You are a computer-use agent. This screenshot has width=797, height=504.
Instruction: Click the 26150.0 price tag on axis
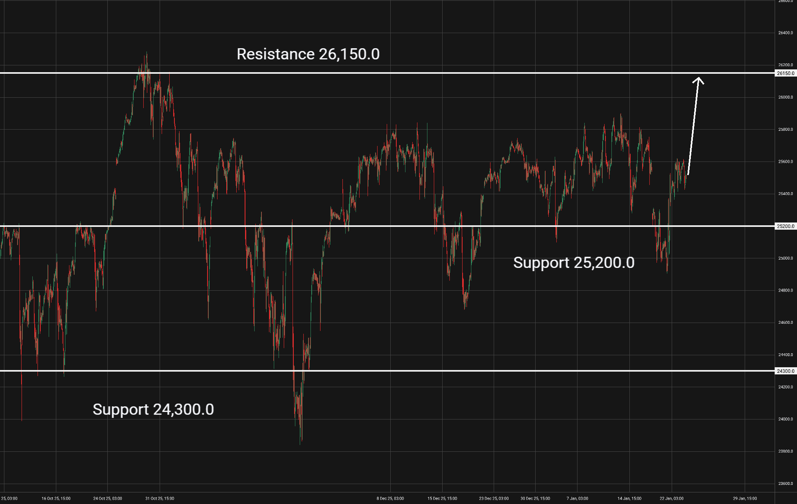tap(785, 73)
